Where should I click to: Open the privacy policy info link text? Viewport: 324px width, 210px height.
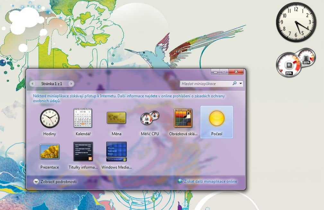pyautogui.click(x=129, y=98)
